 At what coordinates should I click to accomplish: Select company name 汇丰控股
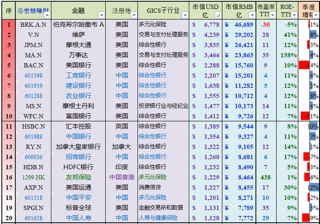coord(78,127)
